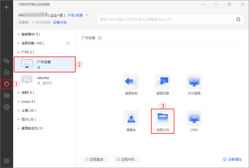Click the plus icon in the sidebar
Image resolution: width=249 pixels, height=168 pixels.
tap(7, 7)
